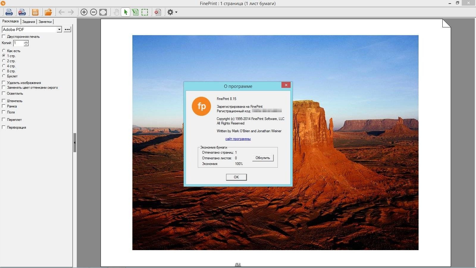Zoom out with the minus icon

(93, 12)
